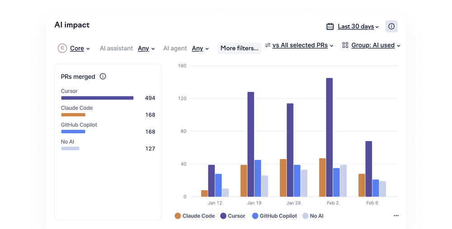This screenshot has width=452, height=229.
Task: Open the Group: AI used menu
Action: point(376,45)
